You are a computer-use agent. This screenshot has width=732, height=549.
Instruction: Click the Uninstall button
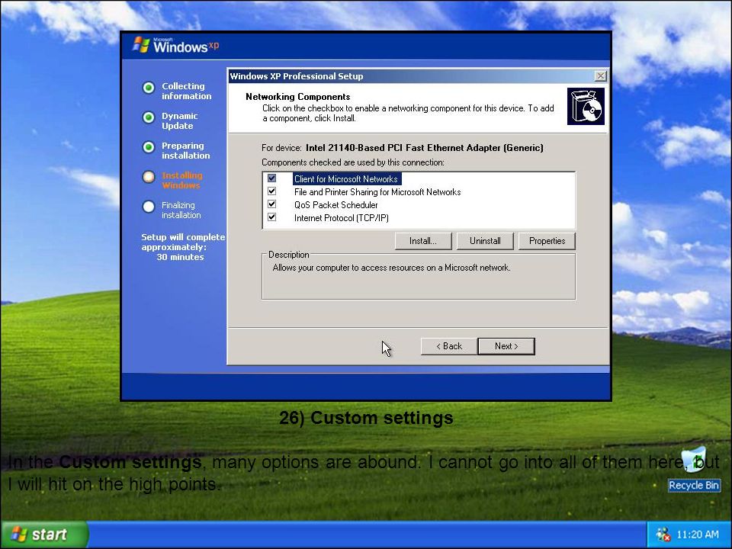(x=485, y=241)
